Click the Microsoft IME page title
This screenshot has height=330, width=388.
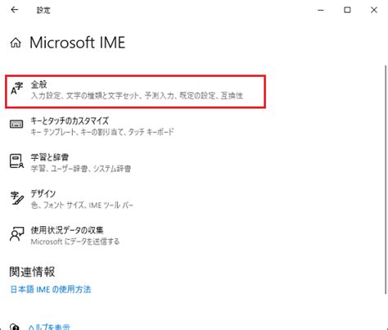(78, 43)
